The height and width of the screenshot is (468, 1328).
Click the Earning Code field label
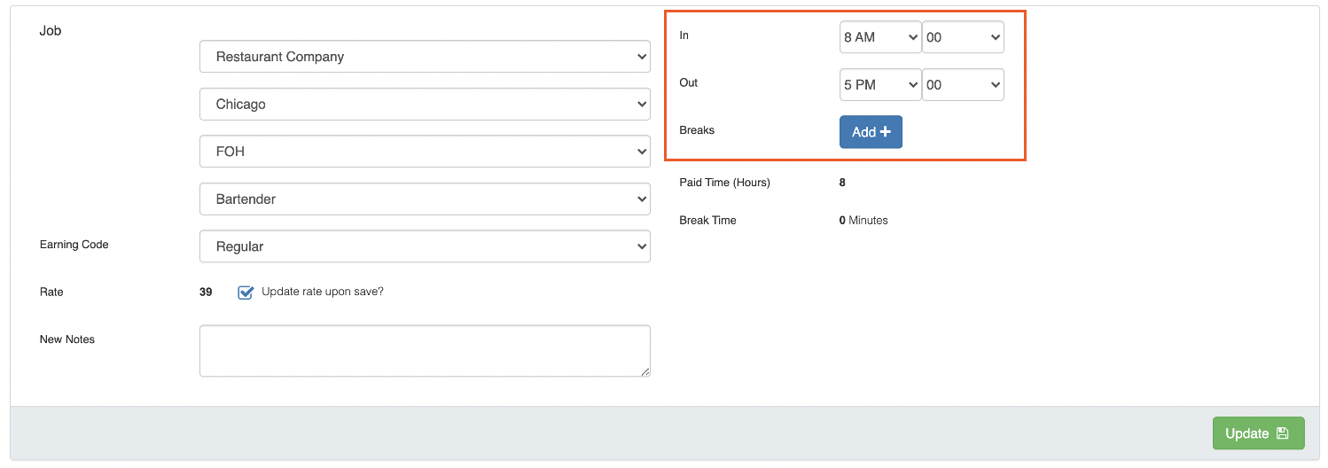coord(74,245)
